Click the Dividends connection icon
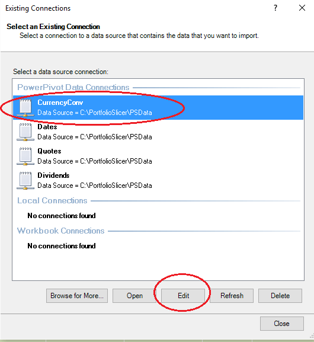The height and width of the screenshot is (342, 314). [25, 180]
